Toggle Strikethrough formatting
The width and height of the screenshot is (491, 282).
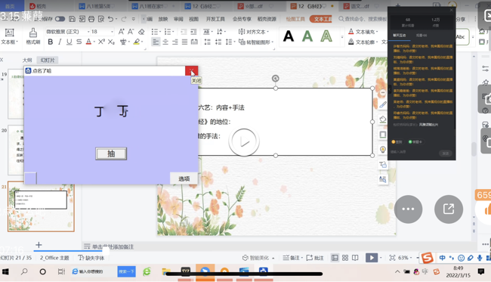79,42
